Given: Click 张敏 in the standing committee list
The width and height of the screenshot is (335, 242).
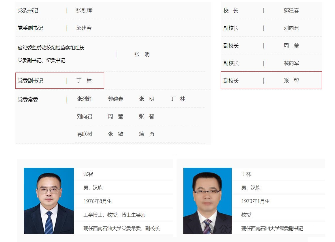Looking at the screenshot, I should [116, 134].
